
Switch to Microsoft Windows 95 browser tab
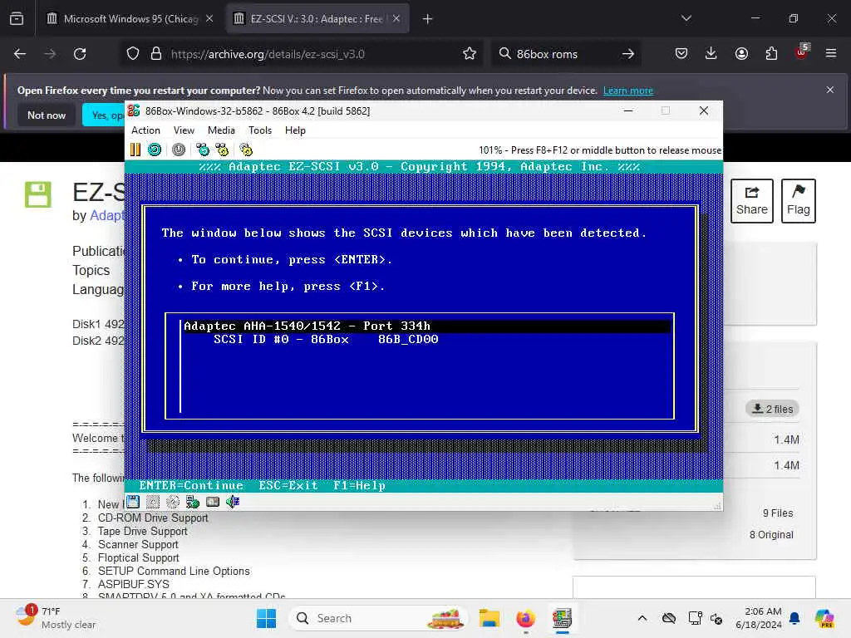tap(130, 19)
